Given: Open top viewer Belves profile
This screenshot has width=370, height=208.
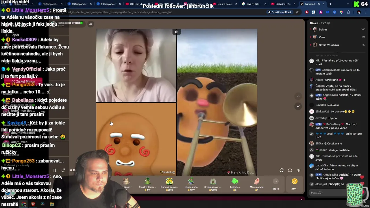Looking at the screenshot, I should pyautogui.click(x=323, y=29).
